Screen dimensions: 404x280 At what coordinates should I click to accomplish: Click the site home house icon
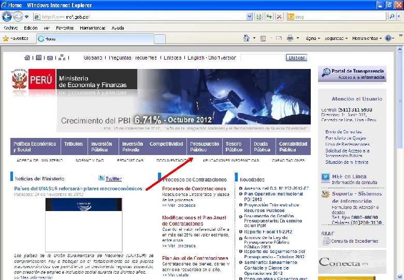(x=27, y=58)
